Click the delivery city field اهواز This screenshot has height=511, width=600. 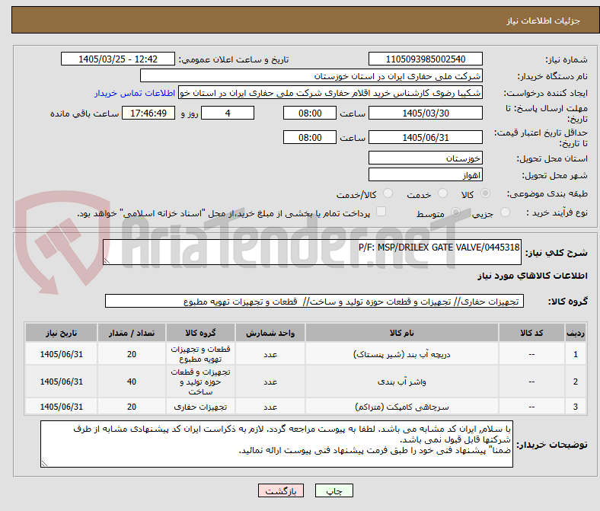[425, 174]
